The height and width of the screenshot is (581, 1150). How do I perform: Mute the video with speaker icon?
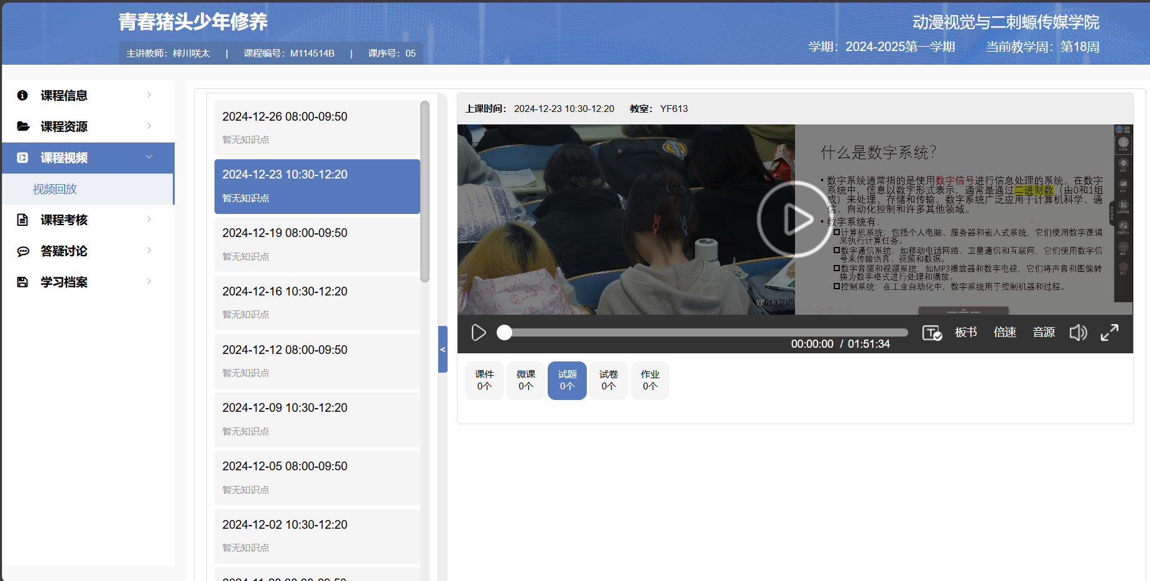pyautogui.click(x=1079, y=333)
